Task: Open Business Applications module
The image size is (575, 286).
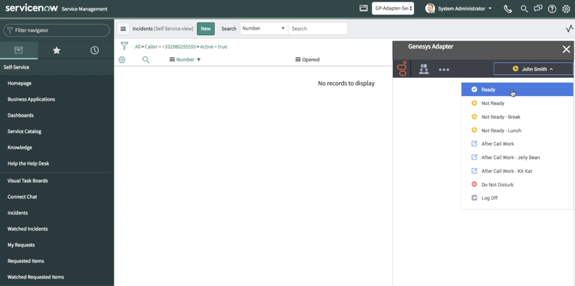Action: point(31,100)
